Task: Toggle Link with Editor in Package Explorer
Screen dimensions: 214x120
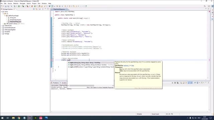Action: point(36,9)
